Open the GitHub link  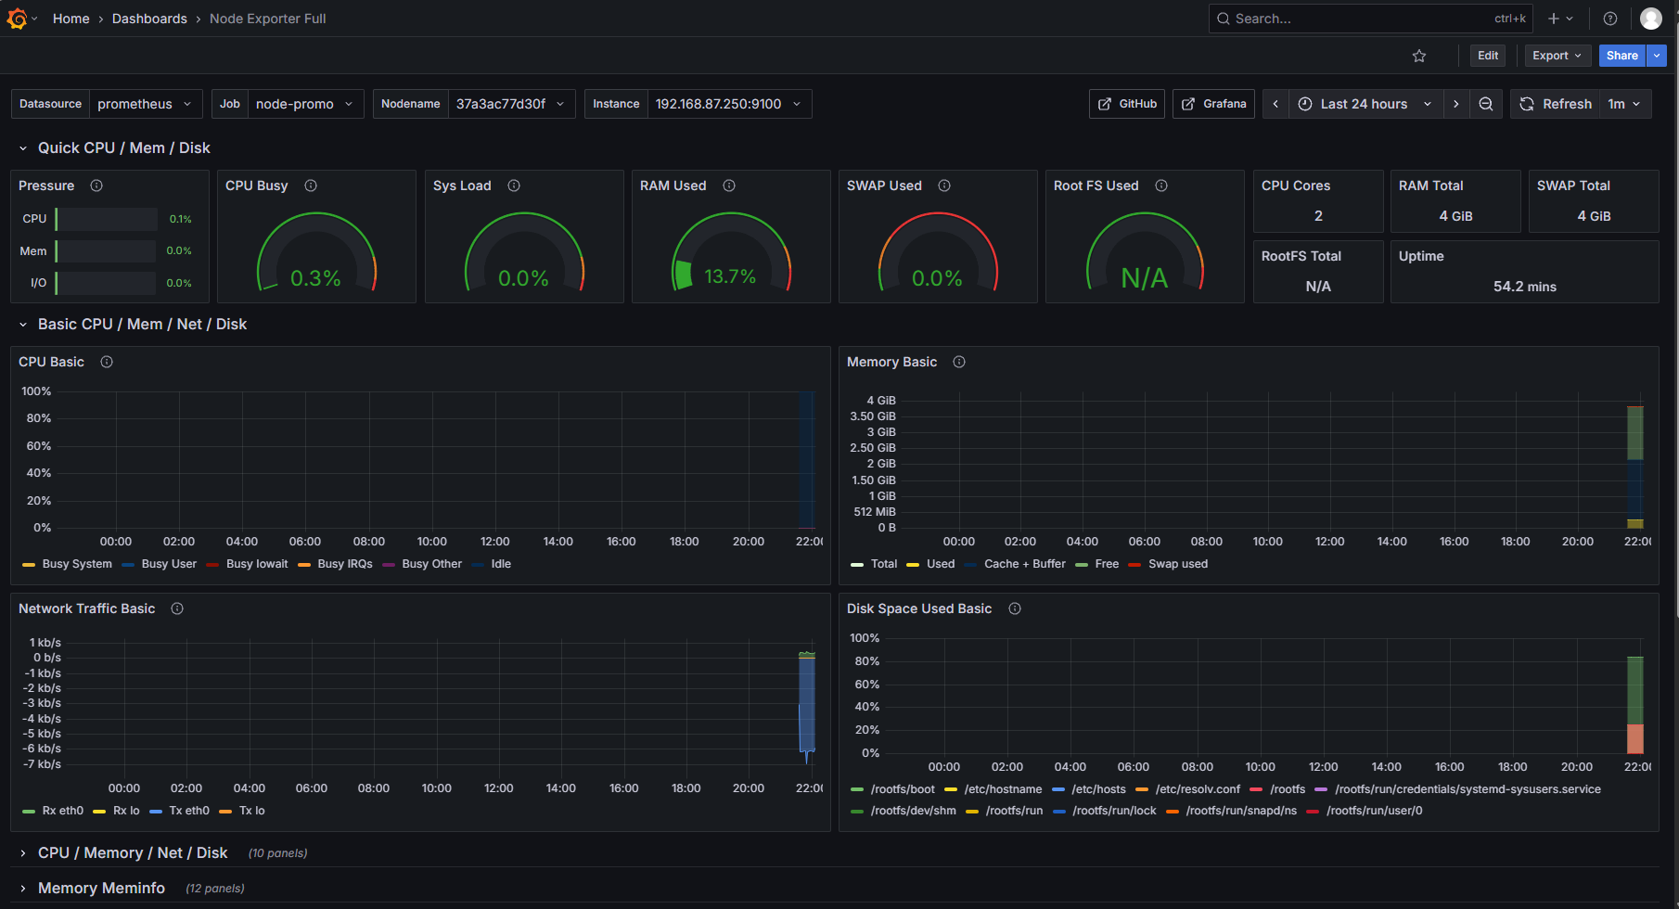coord(1127,104)
